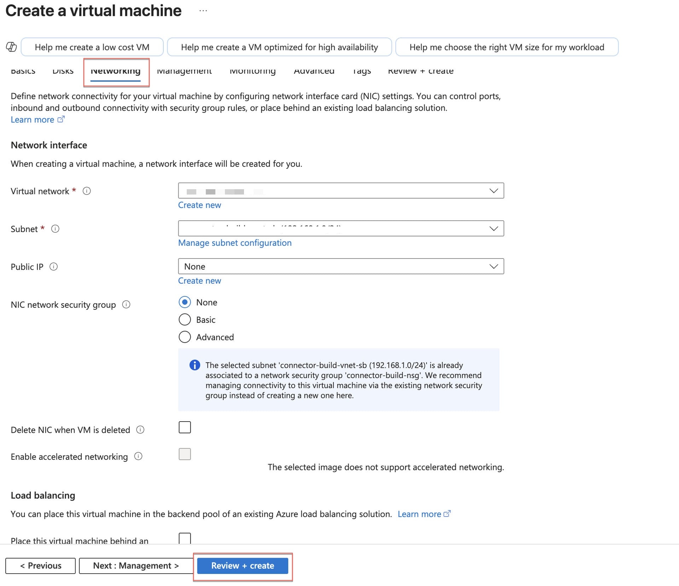This screenshot has width=679, height=586.
Task: Click the info icon next to Subnet
Action: click(55, 229)
